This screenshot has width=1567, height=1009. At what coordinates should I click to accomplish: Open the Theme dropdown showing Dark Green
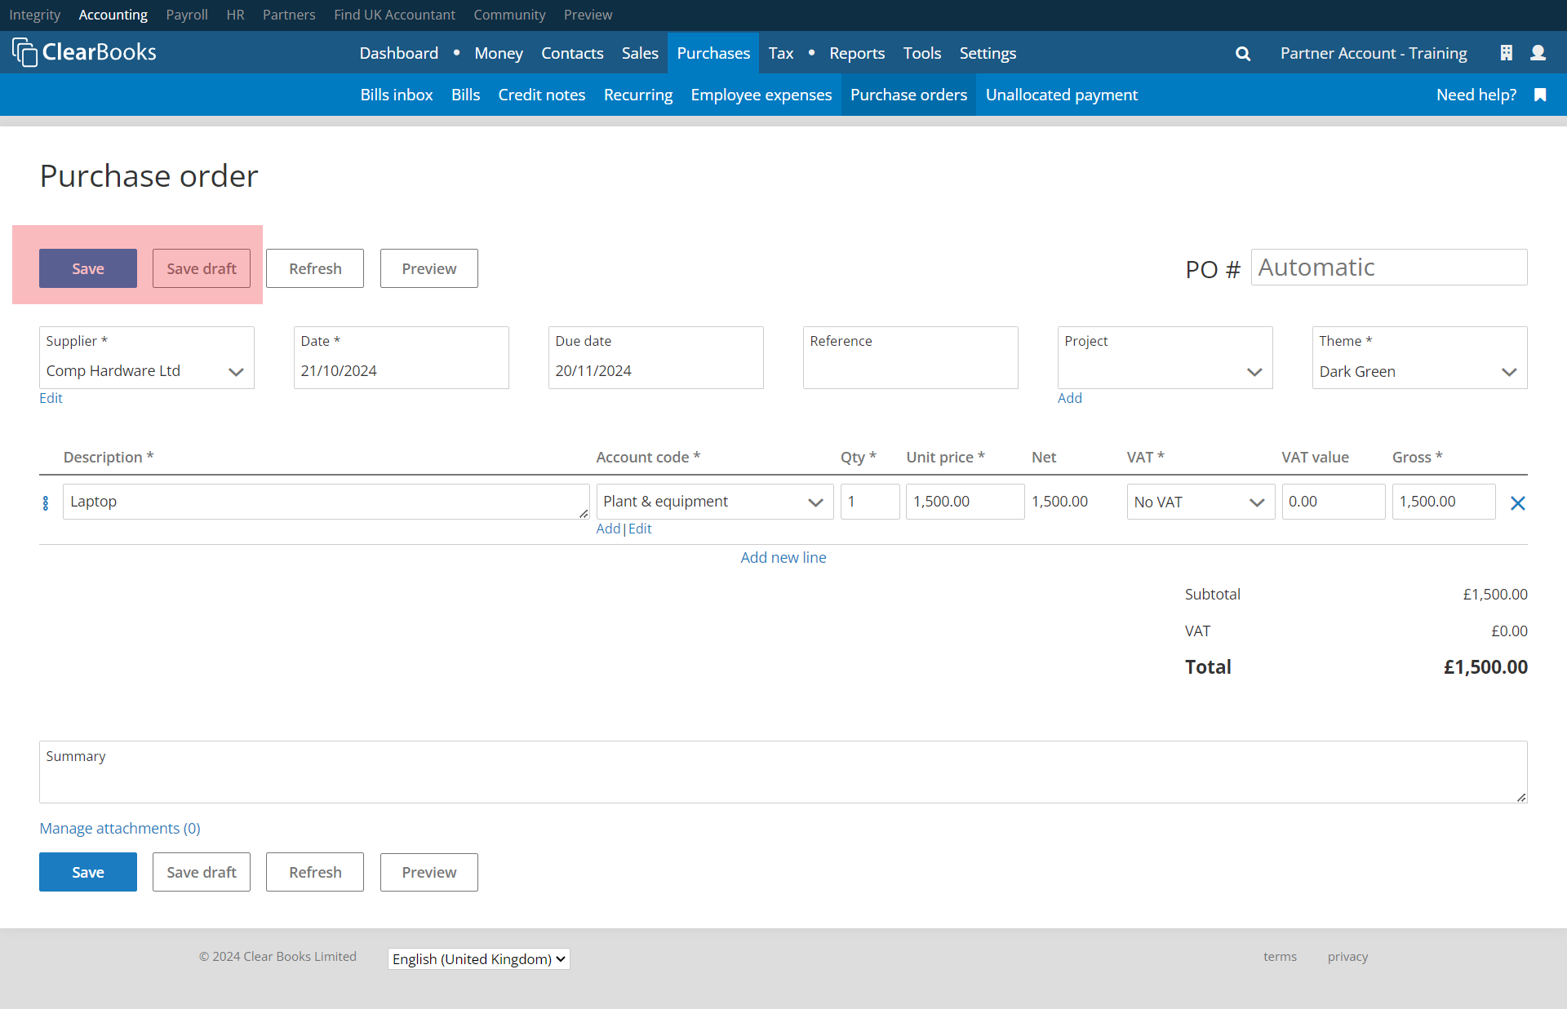coord(1509,372)
